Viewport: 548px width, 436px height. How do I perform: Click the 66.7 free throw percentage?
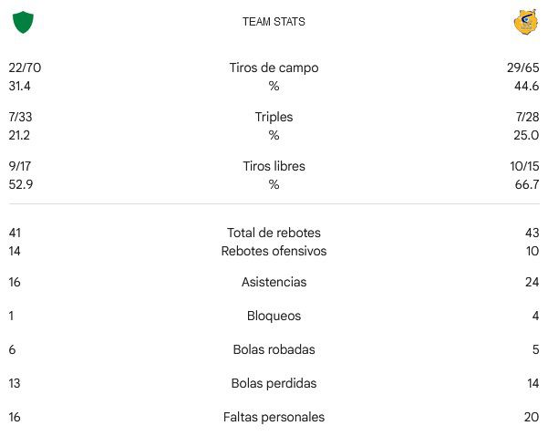click(527, 184)
